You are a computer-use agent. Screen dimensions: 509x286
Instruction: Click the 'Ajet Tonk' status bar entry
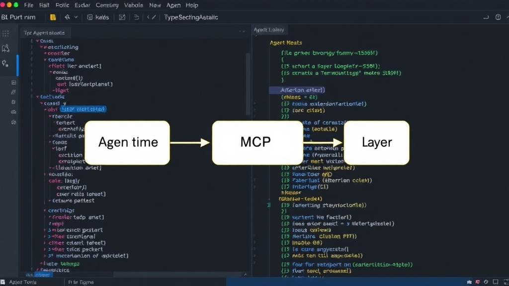click(x=23, y=282)
